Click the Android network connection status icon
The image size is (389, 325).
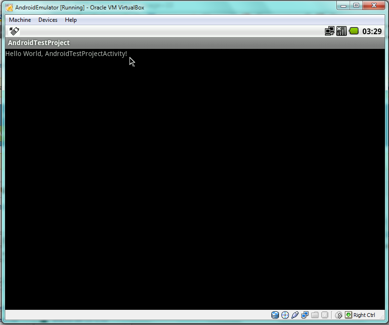[330, 31]
